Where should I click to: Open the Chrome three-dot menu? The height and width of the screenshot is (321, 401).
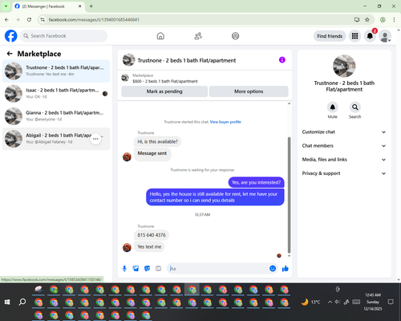pos(394,19)
